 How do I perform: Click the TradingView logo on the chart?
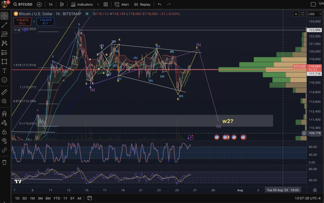(x=18, y=181)
